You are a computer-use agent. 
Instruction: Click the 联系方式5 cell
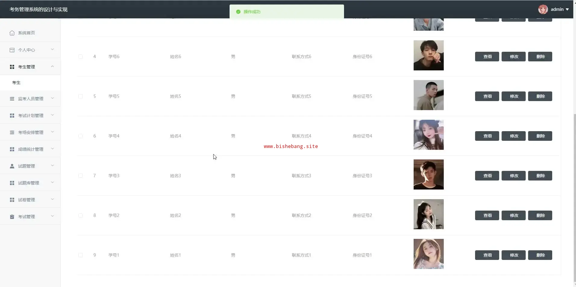[301, 96]
